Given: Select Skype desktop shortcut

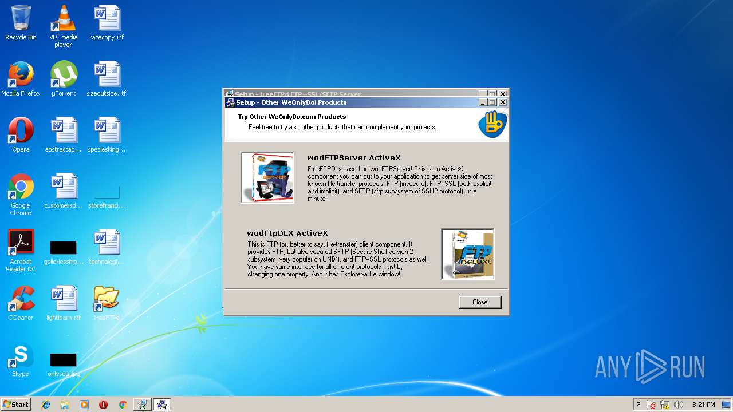Looking at the screenshot, I should tap(21, 359).
